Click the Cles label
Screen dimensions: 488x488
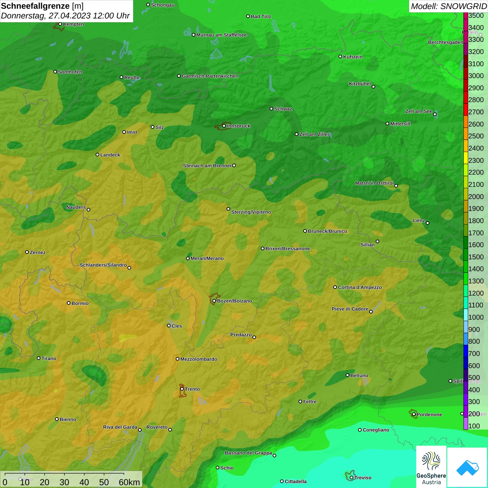click(177, 326)
